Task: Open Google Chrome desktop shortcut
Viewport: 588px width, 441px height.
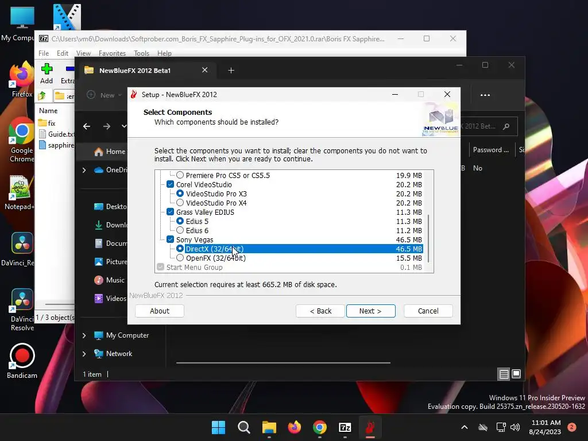Action: click(21, 140)
